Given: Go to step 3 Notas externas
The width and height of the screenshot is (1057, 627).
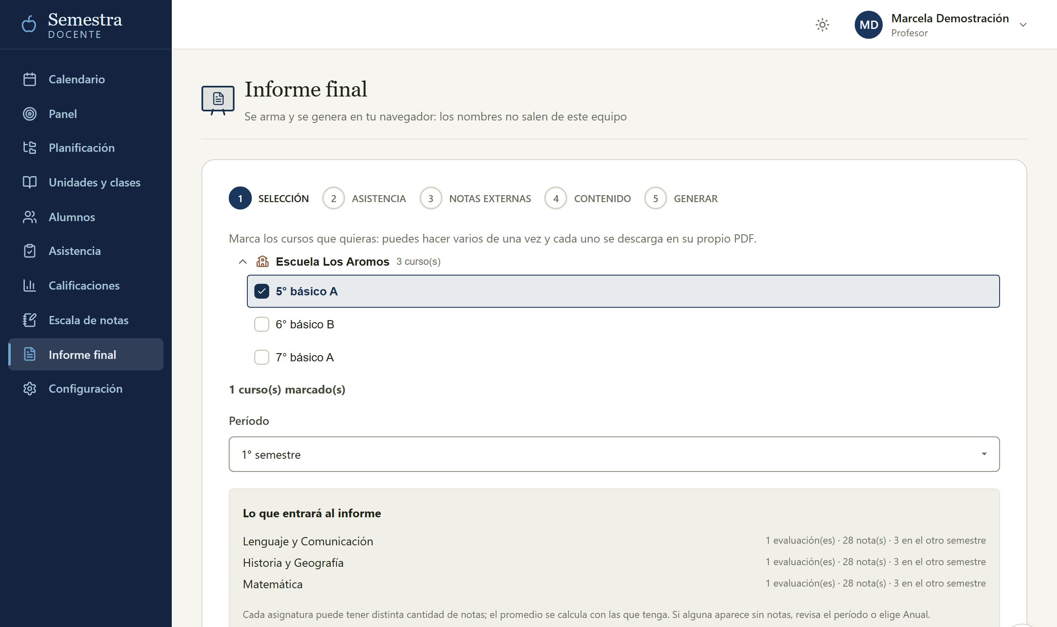Looking at the screenshot, I should [475, 198].
